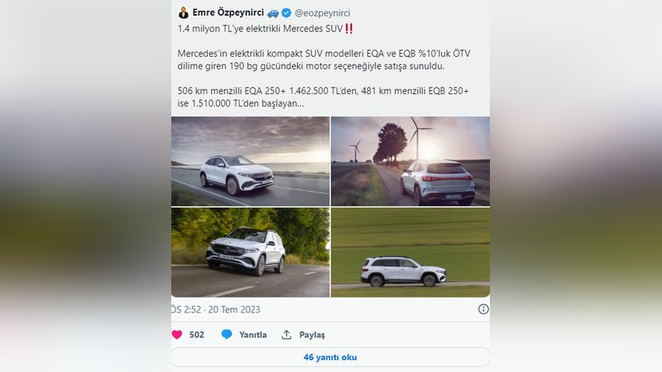This screenshot has height=372, width=662.
Task: Click the share upload arrow icon
Action: tap(286, 335)
